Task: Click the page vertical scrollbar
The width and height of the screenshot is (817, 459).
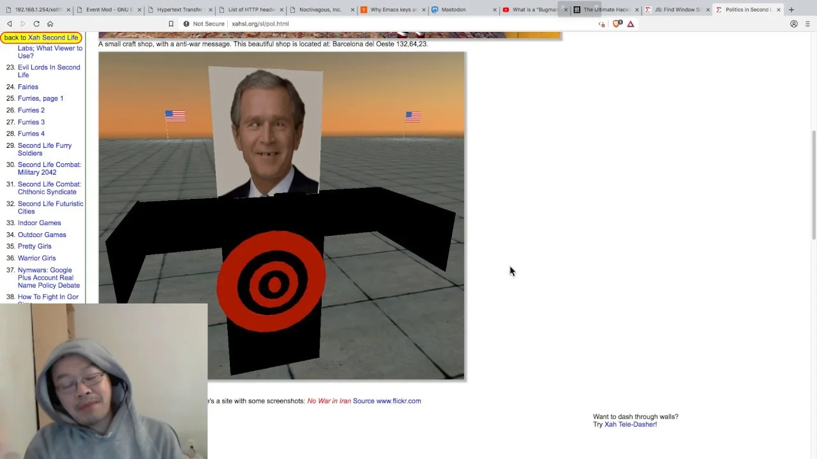Action: click(x=814, y=185)
